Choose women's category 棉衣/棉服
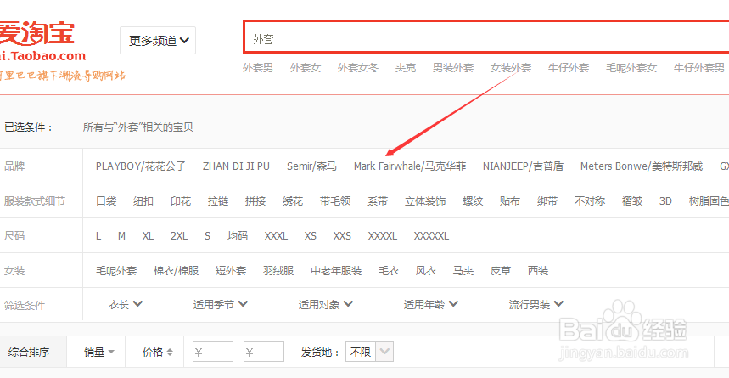The width and height of the screenshot is (729, 378). (177, 270)
